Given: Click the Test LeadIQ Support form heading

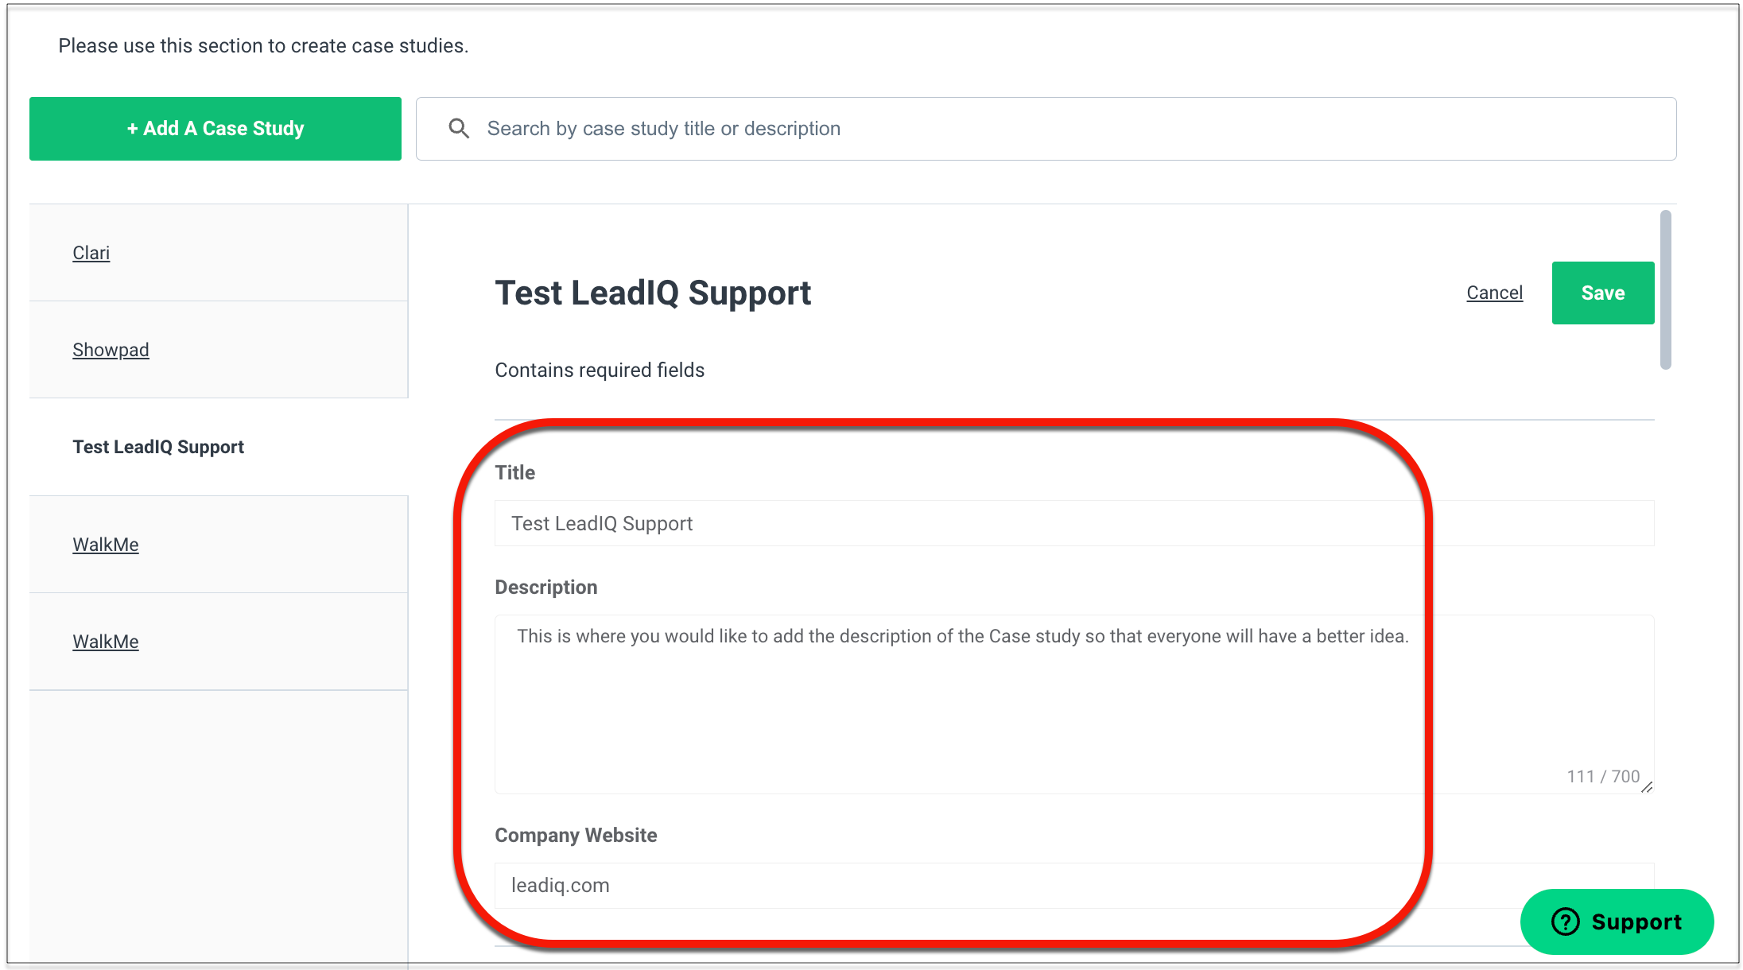Looking at the screenshot, I should [653, 293].
